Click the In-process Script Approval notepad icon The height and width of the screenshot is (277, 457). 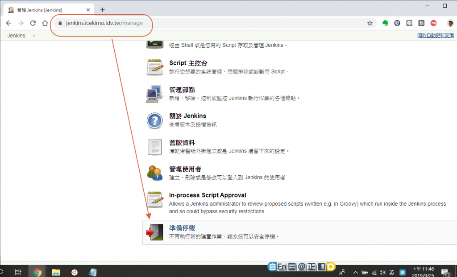coord(155,199)
